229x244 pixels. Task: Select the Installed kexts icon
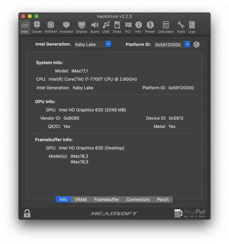pyautogui.click(x=66, y=27)
